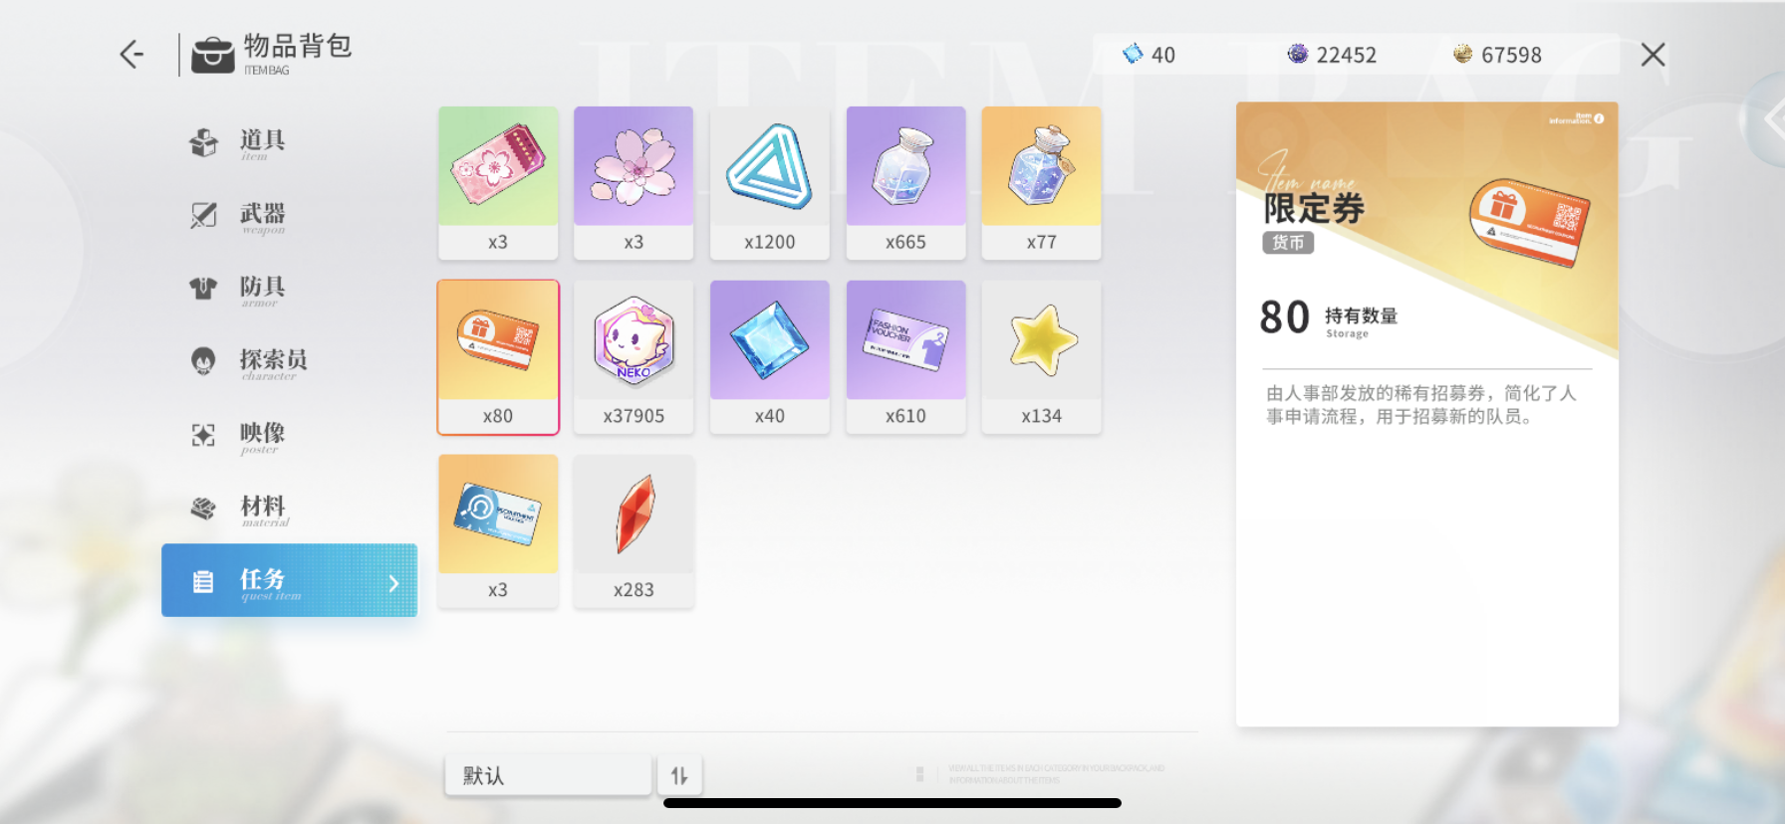Screen dimensions: 1785x824
Task: Expand the 任务 quest item category arrow
Action: [393, 583]
